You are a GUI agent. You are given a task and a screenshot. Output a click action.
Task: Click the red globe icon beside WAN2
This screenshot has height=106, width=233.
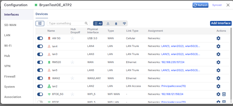49,78
